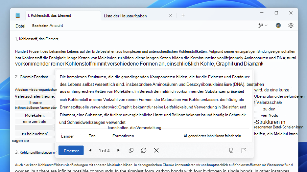Click heading '1. Kohlenstoff, das Element'
The image size is (307, 172).
point(36,39)
